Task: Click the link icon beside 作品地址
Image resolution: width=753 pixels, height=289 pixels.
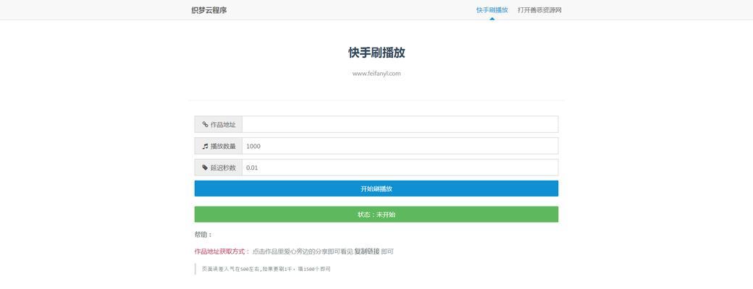Action: (205, 124)
